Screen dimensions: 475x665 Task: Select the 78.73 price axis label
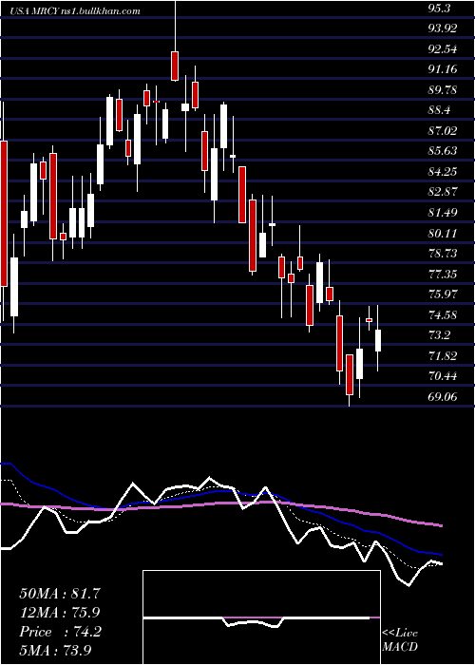coord(443,254)
